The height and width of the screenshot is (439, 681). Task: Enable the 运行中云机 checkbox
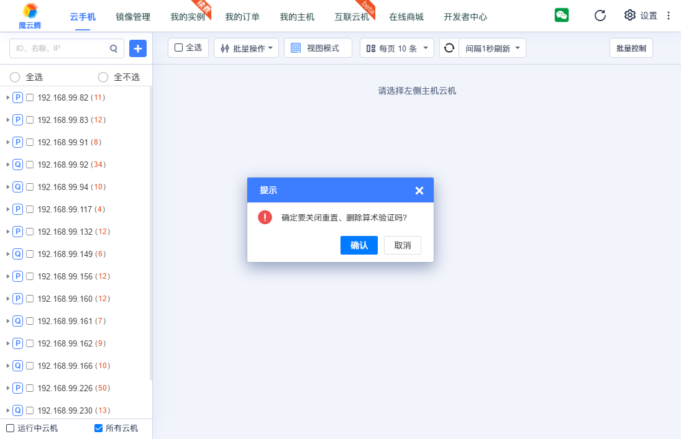tap(10, 428)
